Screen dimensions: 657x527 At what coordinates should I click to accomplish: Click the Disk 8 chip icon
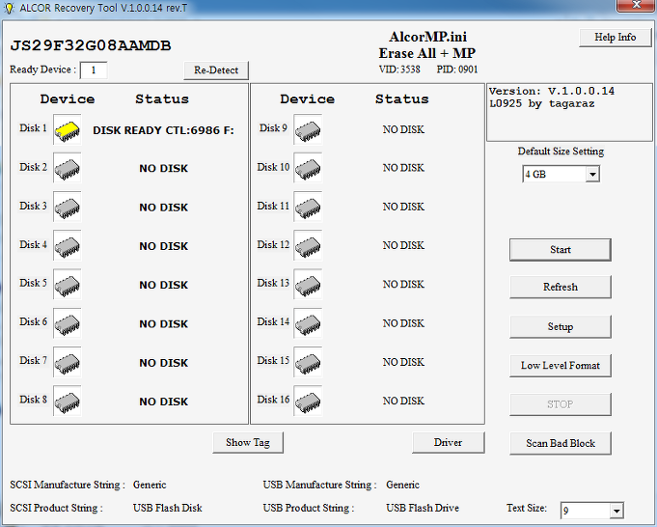tap(68, 402)
